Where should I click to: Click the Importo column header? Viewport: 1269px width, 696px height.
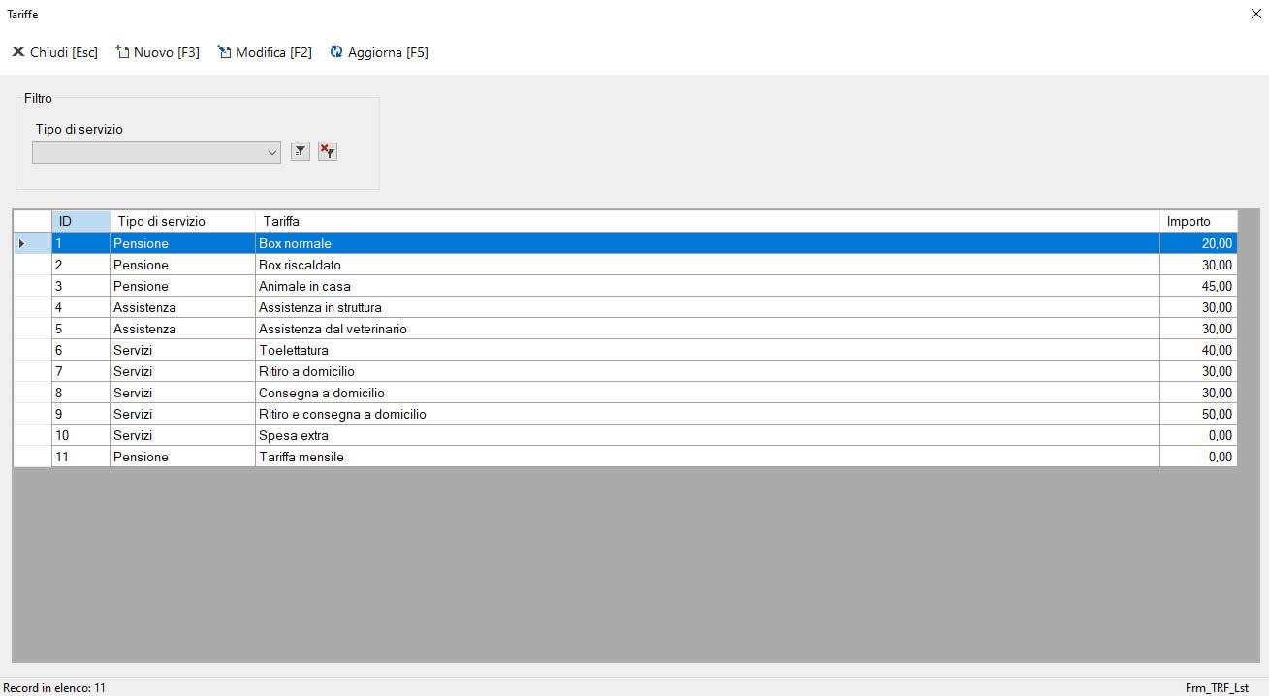click(1198, 221)
